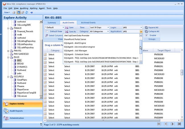Go to first page navigation icon
The height and width of the screenshot is (129, 185).
point(159,124)
